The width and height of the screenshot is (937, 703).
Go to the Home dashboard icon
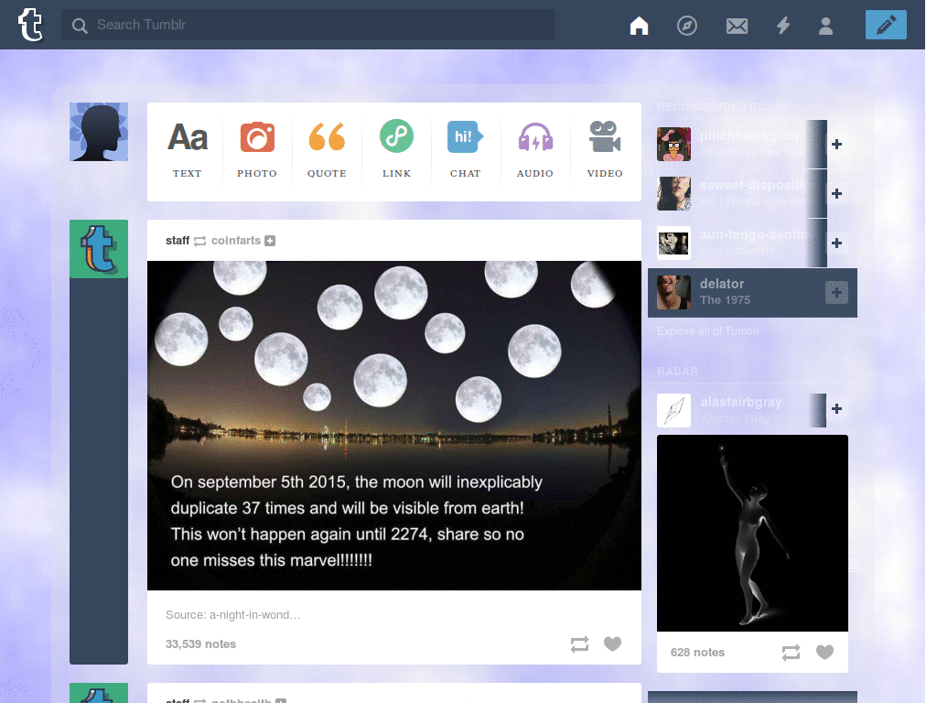[x=639, y=26]
